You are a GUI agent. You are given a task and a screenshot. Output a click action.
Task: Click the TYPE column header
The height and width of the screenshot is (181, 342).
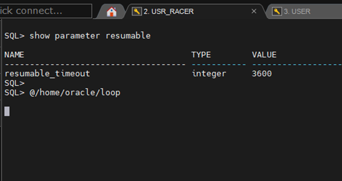(x=201, y=55)
